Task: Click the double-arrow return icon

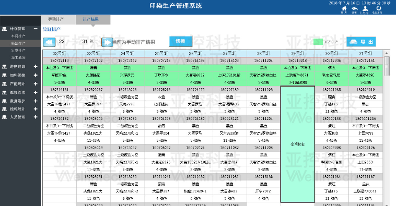Action: (x=355, y=9)
